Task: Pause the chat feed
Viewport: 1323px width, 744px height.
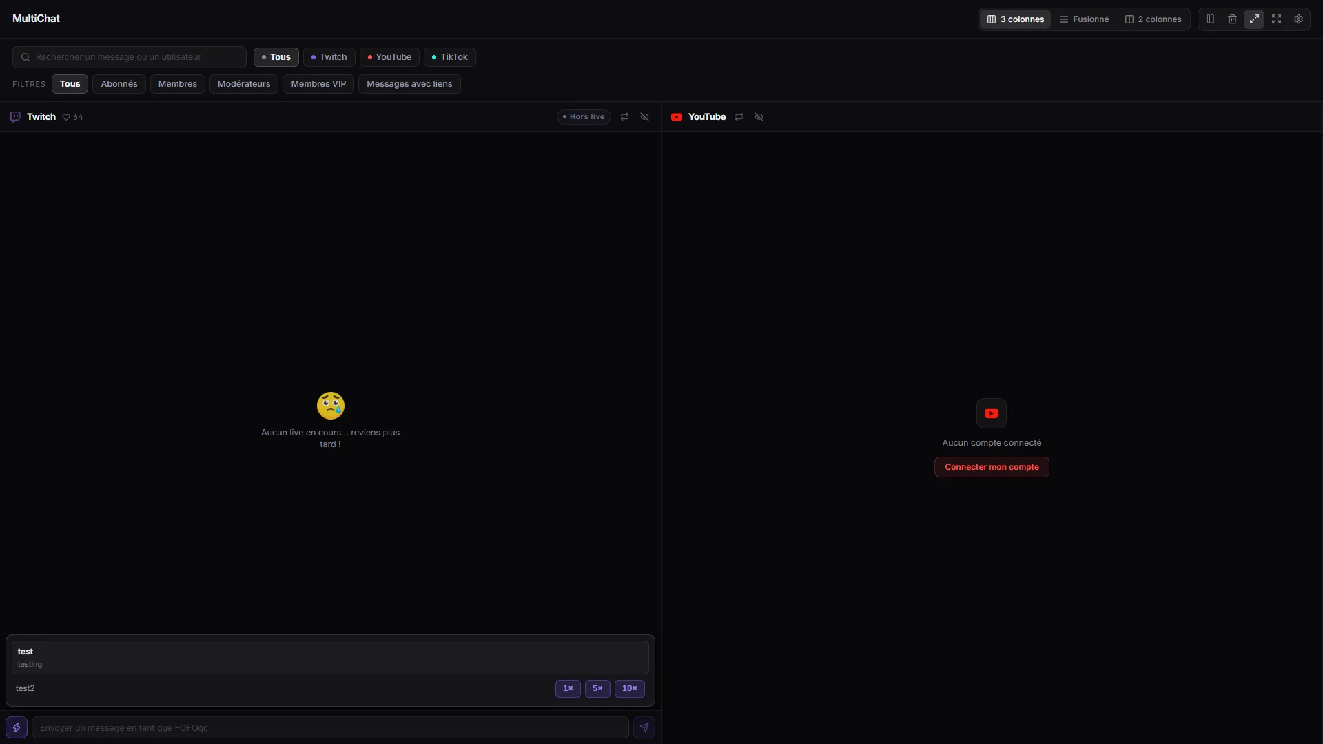Action: 1210,19
